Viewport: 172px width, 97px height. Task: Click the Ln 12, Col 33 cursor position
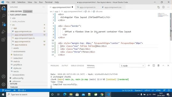[127, 91]
